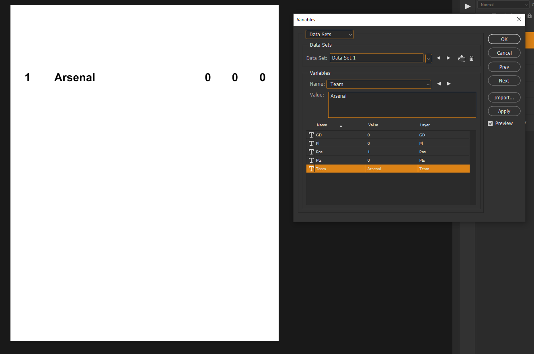Click the Pos row value 1
This screenshot has width=534, height=354.
coord(369,152)
